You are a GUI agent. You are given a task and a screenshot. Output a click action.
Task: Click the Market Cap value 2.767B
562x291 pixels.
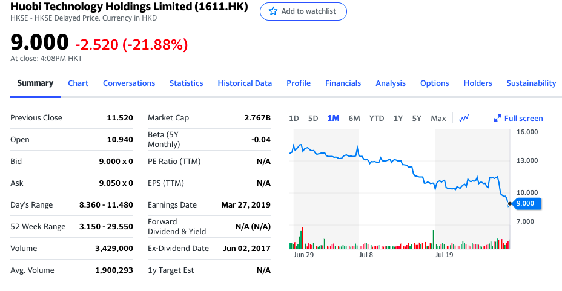click(x=257, y=118)
